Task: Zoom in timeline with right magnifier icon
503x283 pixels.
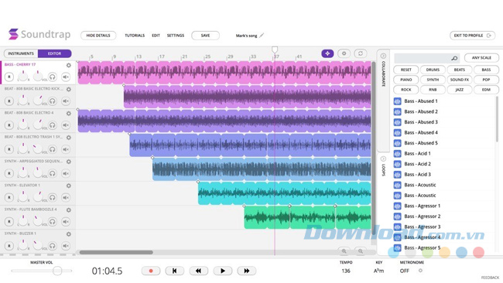Action: (361, 251)
